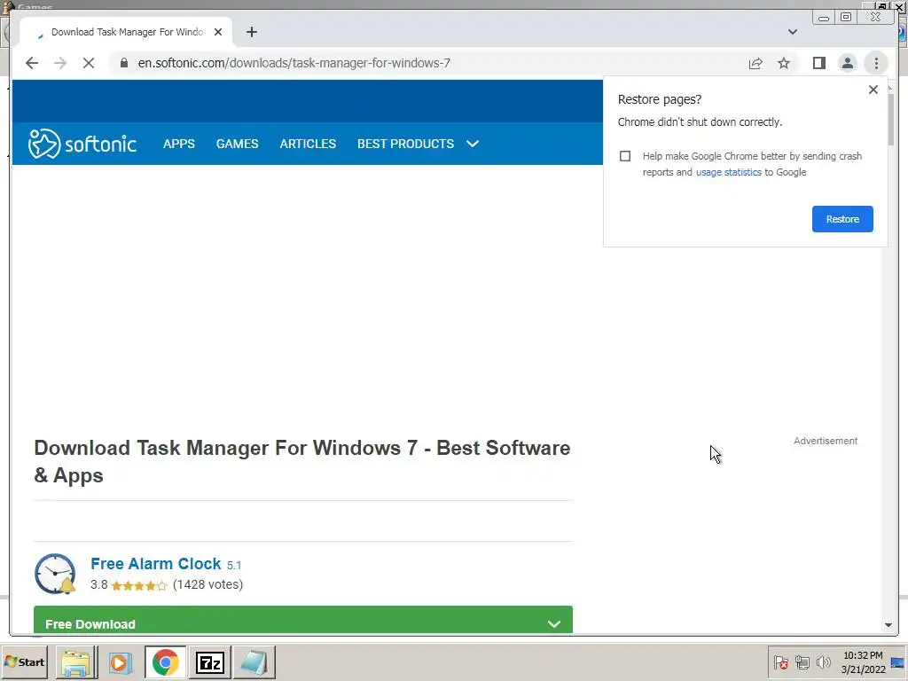Launch Windows Media Player from taskbar
908x681 pixels.
(x=121, y=662)
